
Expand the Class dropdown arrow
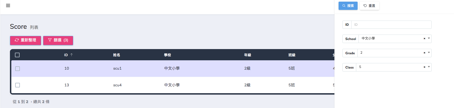point(429,67)
